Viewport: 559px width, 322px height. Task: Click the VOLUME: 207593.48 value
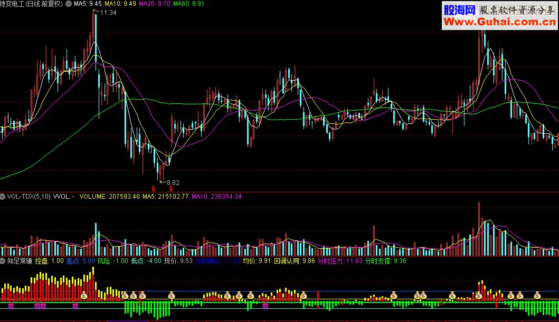109,197
